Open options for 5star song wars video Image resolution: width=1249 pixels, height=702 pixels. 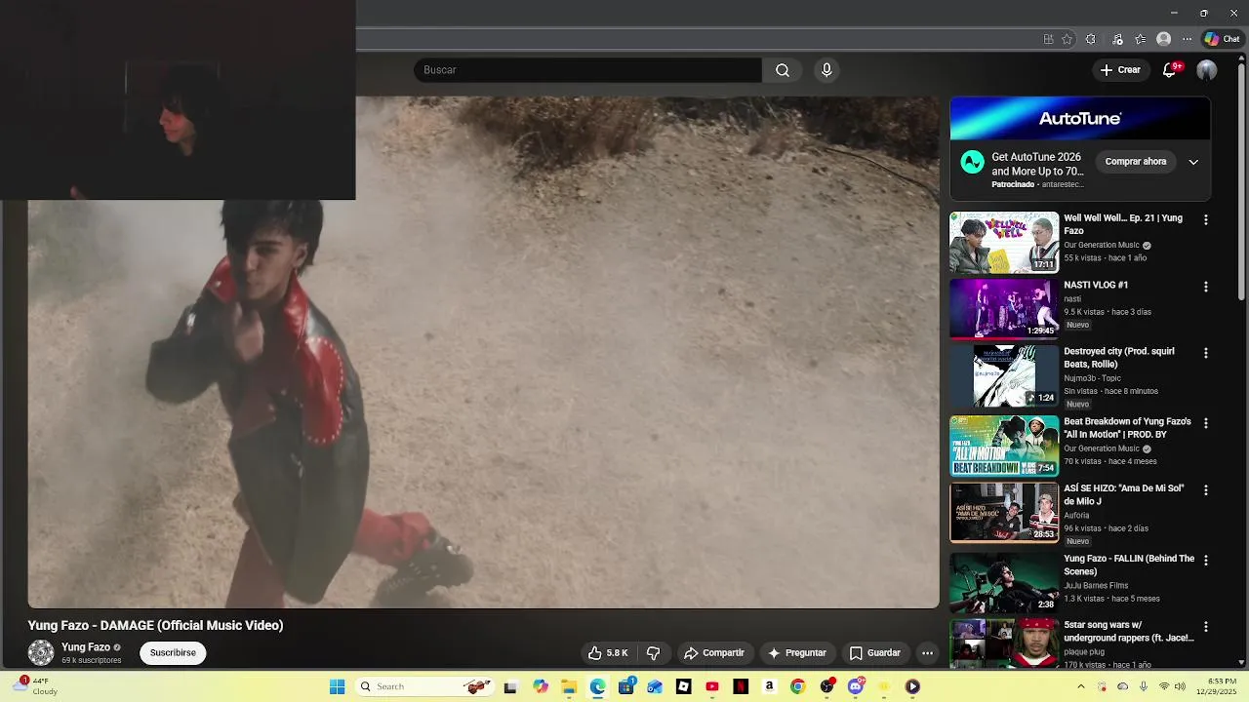1206,627
